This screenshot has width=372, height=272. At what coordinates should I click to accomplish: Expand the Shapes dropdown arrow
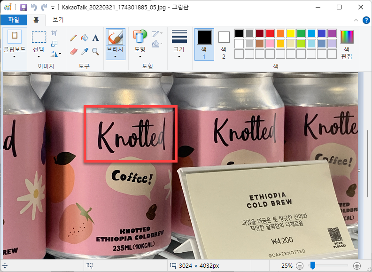(x=140, y=57)
